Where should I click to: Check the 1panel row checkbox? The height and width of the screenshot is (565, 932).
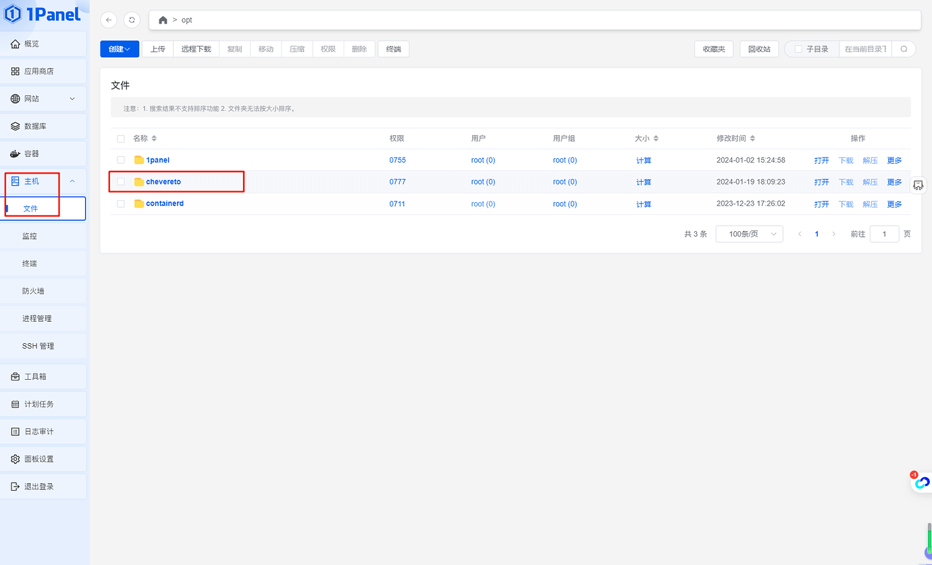[121, 160]
